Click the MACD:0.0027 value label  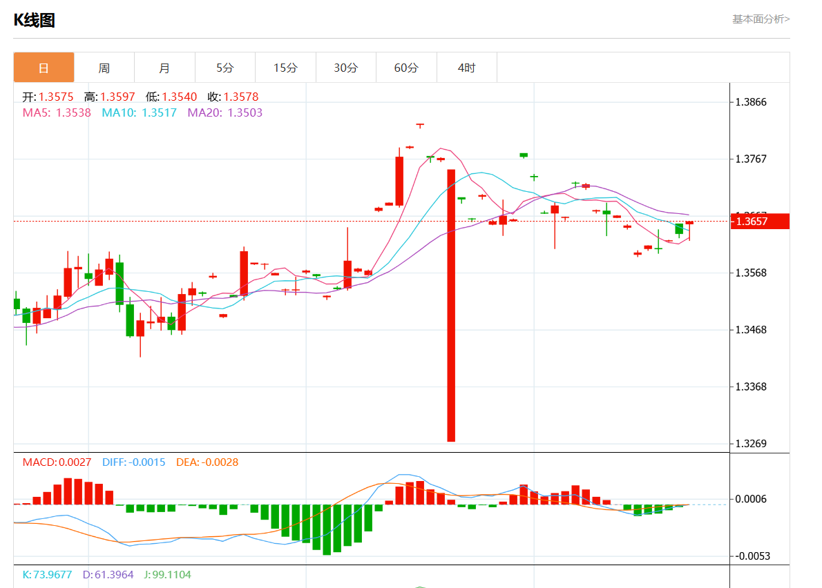coord(57,462)
